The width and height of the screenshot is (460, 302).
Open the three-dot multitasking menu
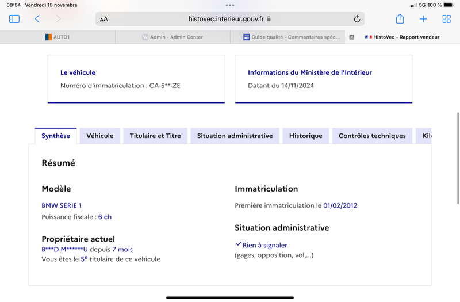[x=230, y=5]
